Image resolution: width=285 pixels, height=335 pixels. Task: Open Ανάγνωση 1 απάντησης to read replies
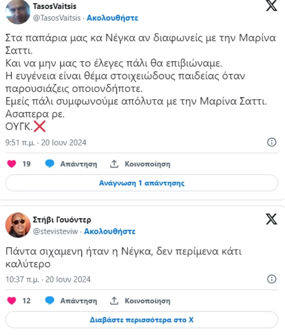142,183
